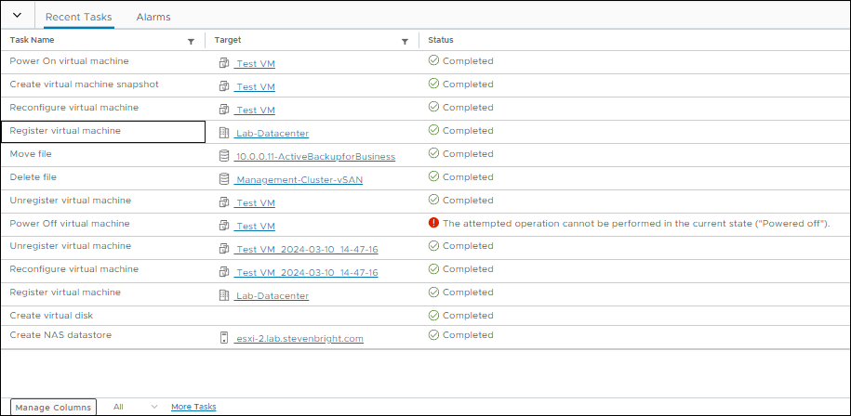
Task: Click green completed check for Create virtual disk
Action: coord(433,315)
